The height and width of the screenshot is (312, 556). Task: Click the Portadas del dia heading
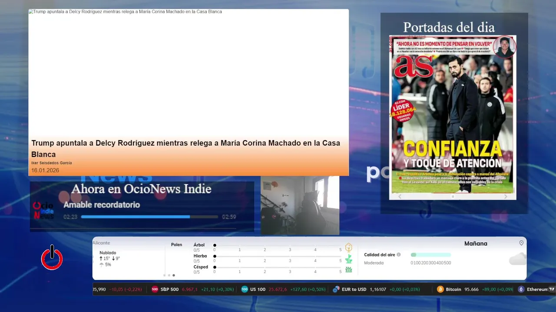[449, 27]
